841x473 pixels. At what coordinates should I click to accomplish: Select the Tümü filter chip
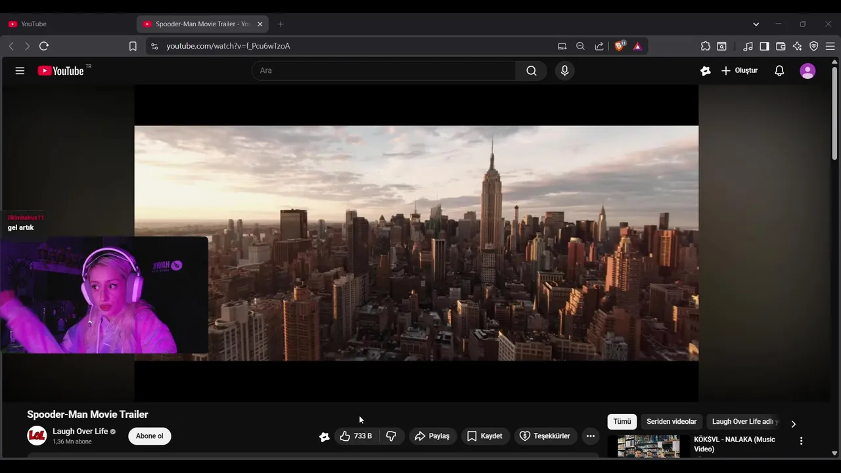pyautogui.click(x=622, y=422)
